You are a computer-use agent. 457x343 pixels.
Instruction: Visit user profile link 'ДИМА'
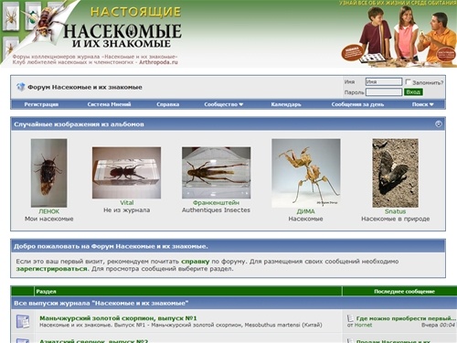click(306, 211)
